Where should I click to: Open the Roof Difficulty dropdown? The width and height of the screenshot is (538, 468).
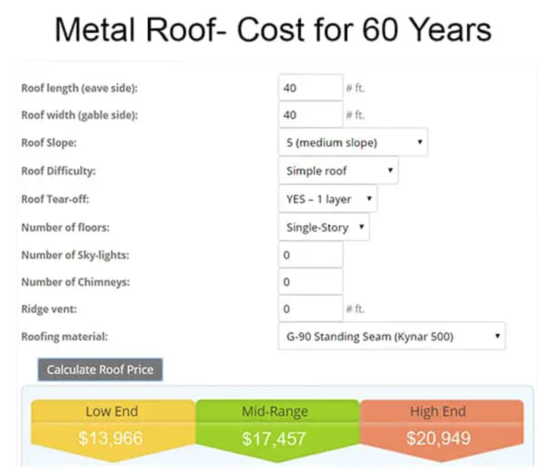pyautogui.click(x=338, y=170)
